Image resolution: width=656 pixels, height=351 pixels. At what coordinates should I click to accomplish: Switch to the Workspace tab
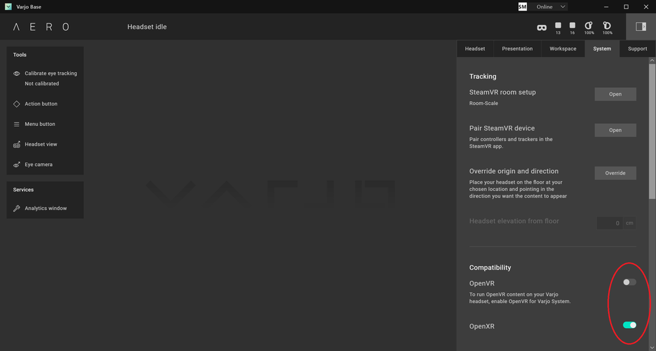point(563,49)
